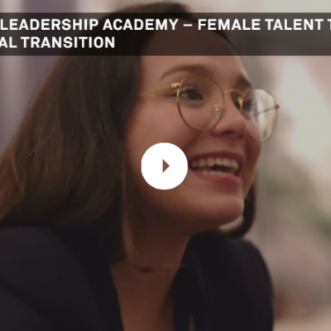Click the second title line starting "AL TRANSITION"

pos(57,43)
